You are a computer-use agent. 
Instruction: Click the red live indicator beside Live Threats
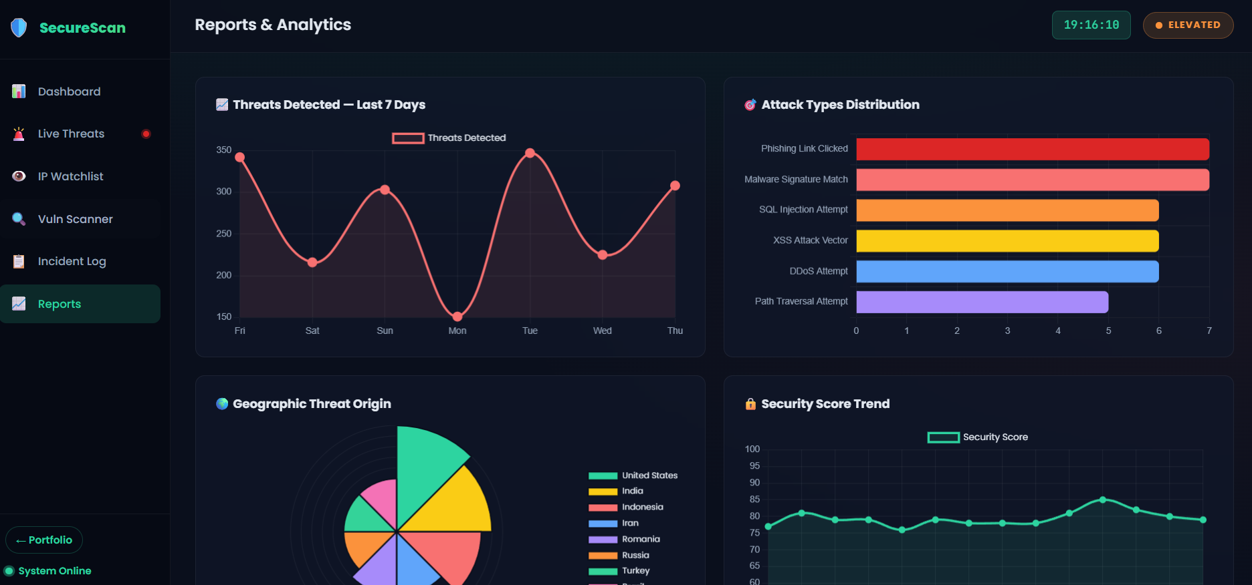[146, 134]
